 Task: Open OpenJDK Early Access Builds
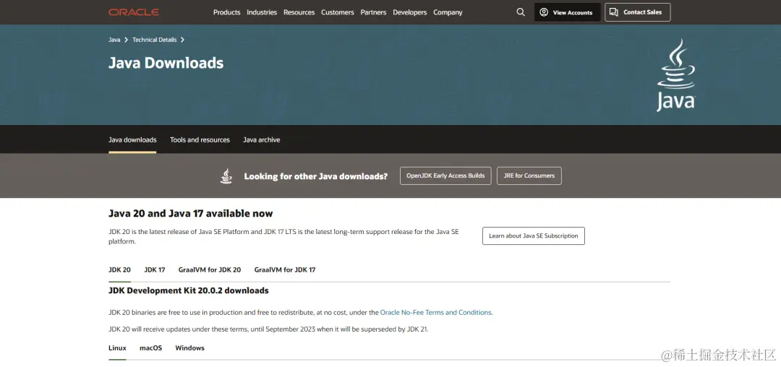445,176
